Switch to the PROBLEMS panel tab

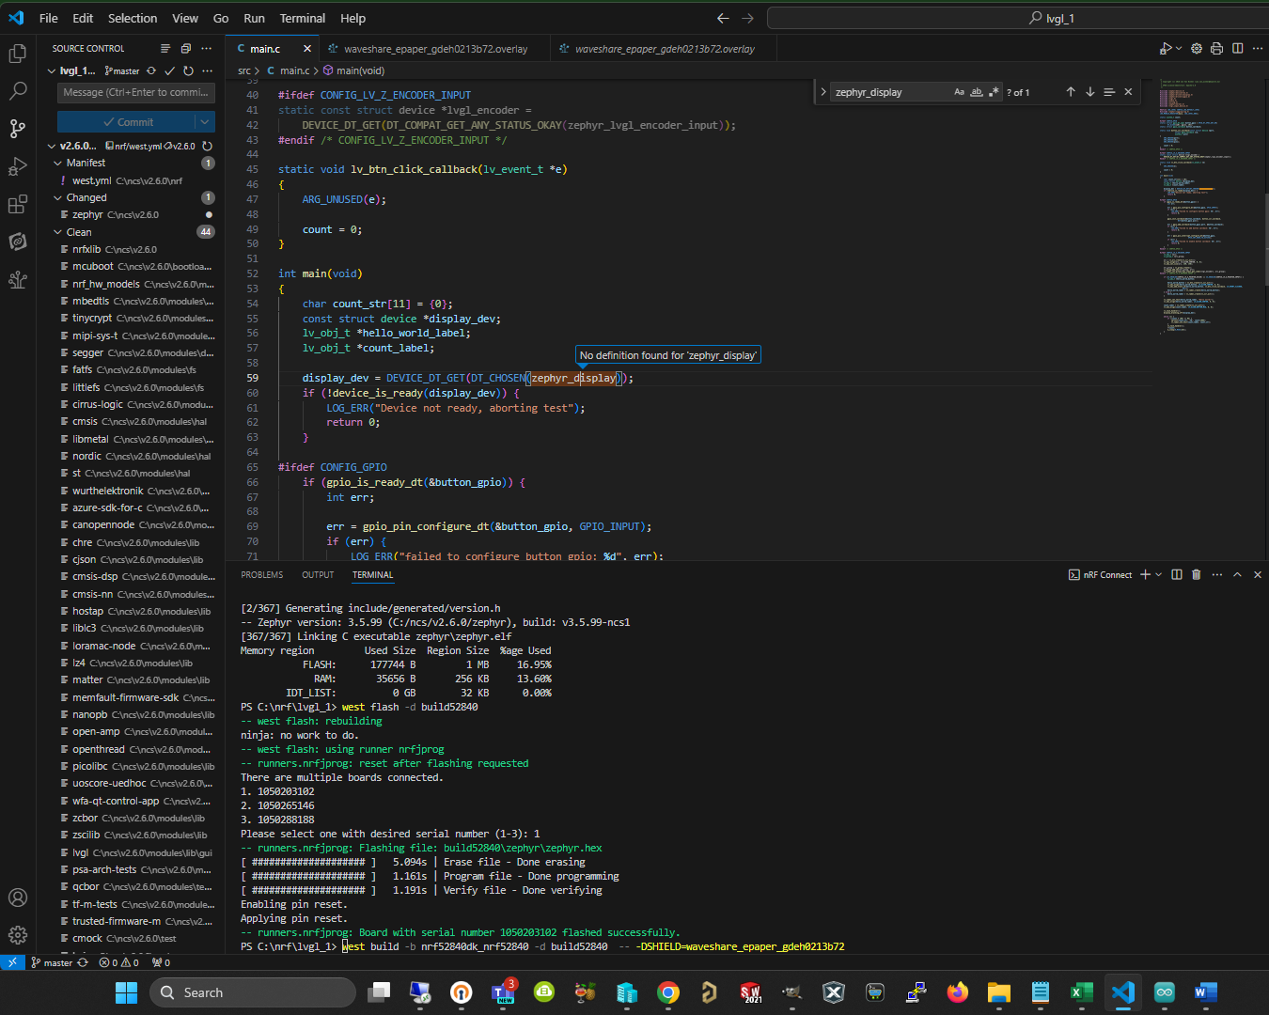[261, 574]
